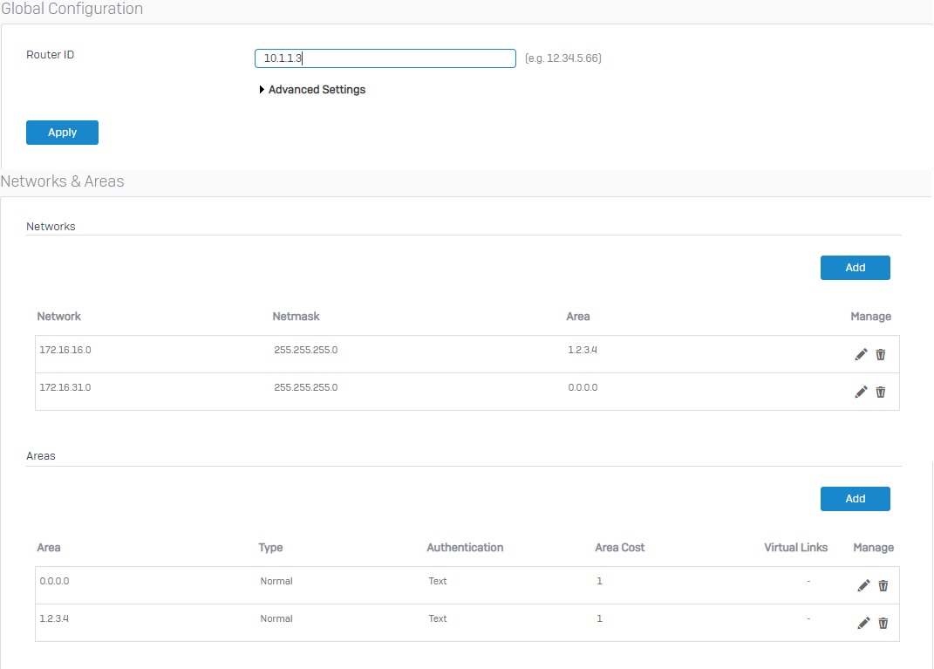Screen dimensions: 934x669
Task: Delete area 1.2.3.4 with trash icon
Action: [x=883, y=623]
